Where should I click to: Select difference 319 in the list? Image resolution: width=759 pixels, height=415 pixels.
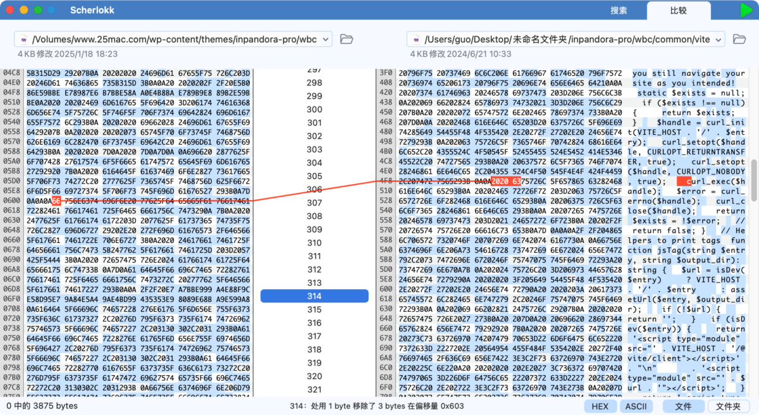[x=314, y=362]
